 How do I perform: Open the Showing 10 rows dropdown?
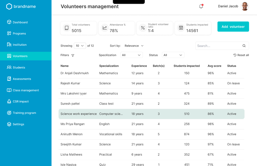pyautogui.click(x=80, y=46)
